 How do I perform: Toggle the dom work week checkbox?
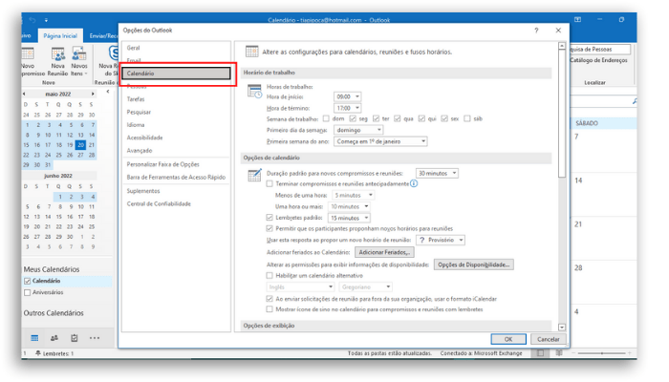[327, 118]
